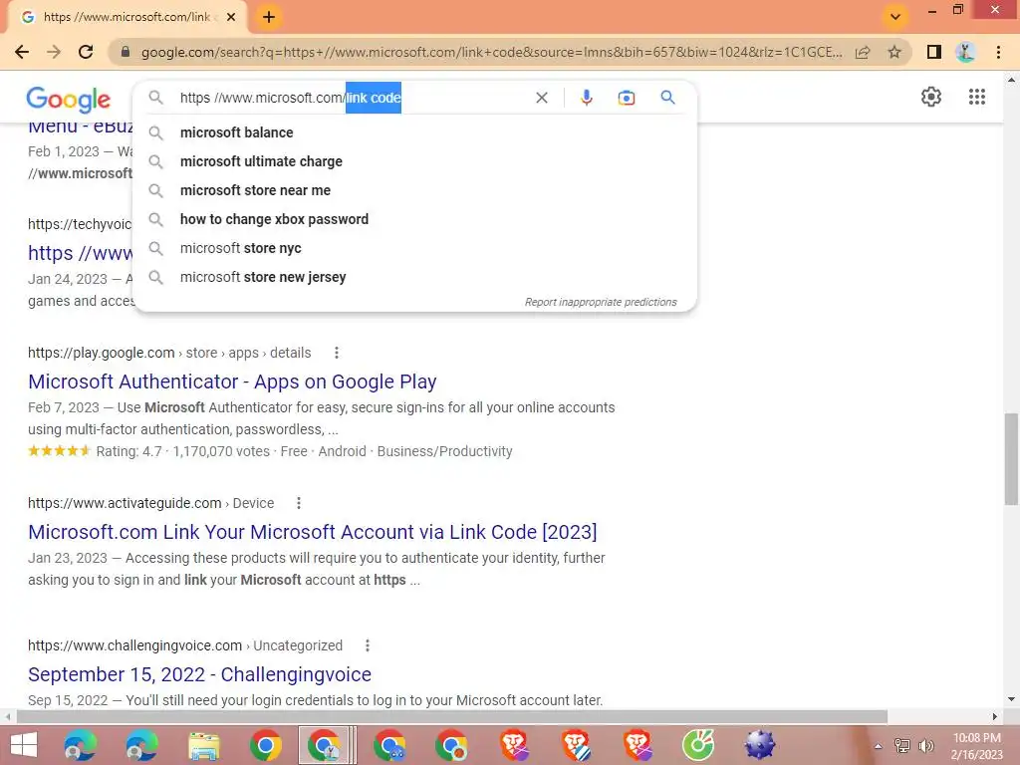
Task: Close the microsoft.com/link tab
Action: coord(231,17)
